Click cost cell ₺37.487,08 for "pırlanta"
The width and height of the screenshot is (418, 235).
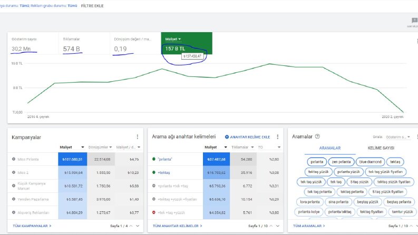click(216, 159)
